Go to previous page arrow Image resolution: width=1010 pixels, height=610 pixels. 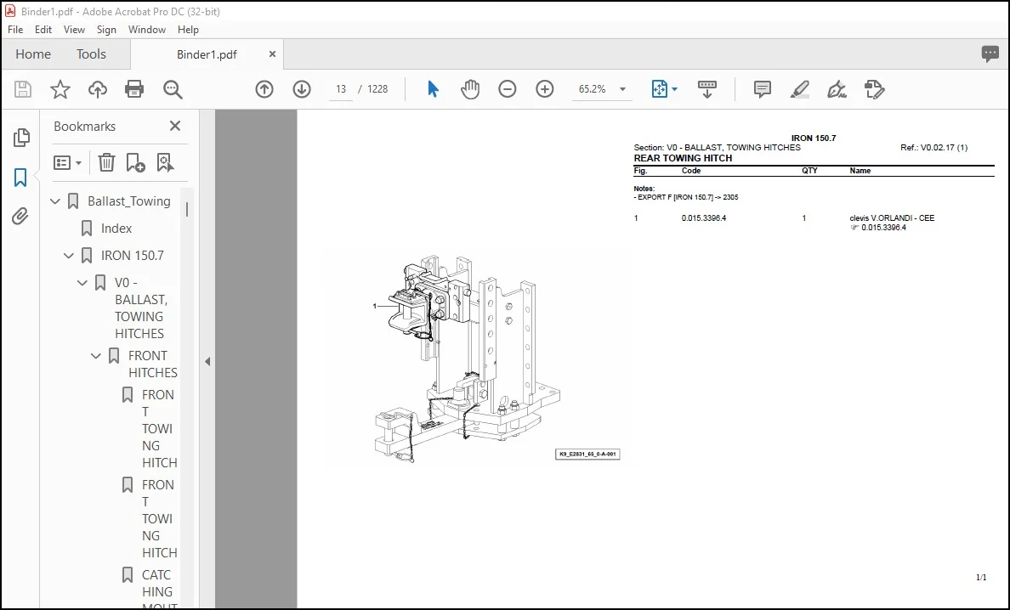point(264,89)
